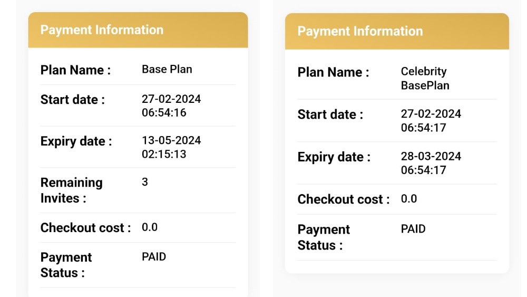This screenshot has width=527, height=297.
Task: Click start date value 27-02-2024 06:54:16
Action: click(x=171, y=106)
